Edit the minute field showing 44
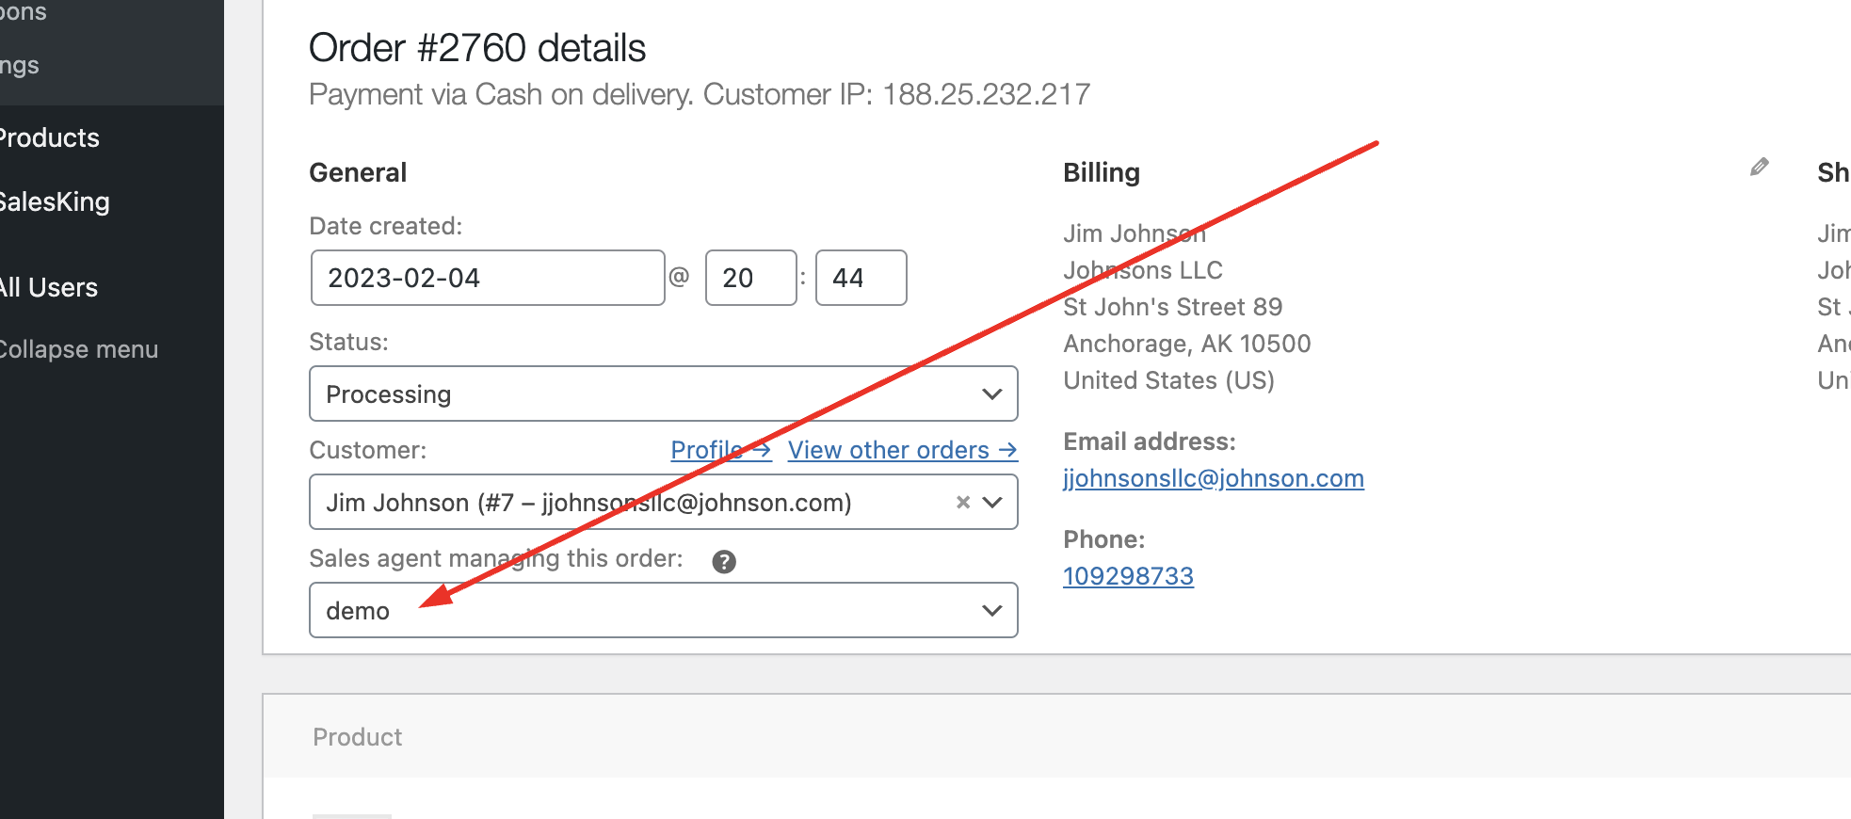 tap(861, 278)
